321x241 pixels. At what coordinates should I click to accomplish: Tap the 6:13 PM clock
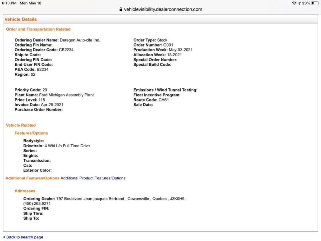tap(9, 3)
